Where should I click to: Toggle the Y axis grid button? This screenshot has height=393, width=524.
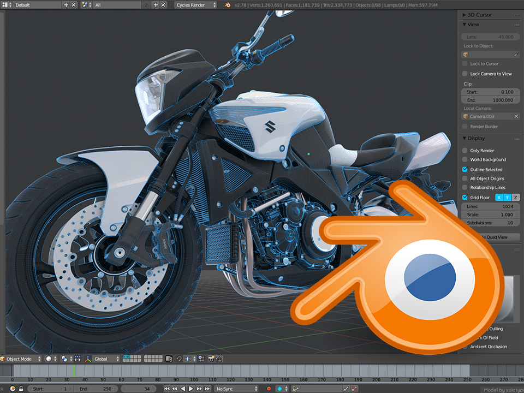507,198
